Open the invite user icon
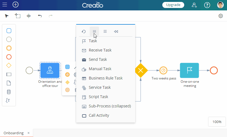Screen dimensions: 227x137 pyautogui.click(x=194, y=5)
